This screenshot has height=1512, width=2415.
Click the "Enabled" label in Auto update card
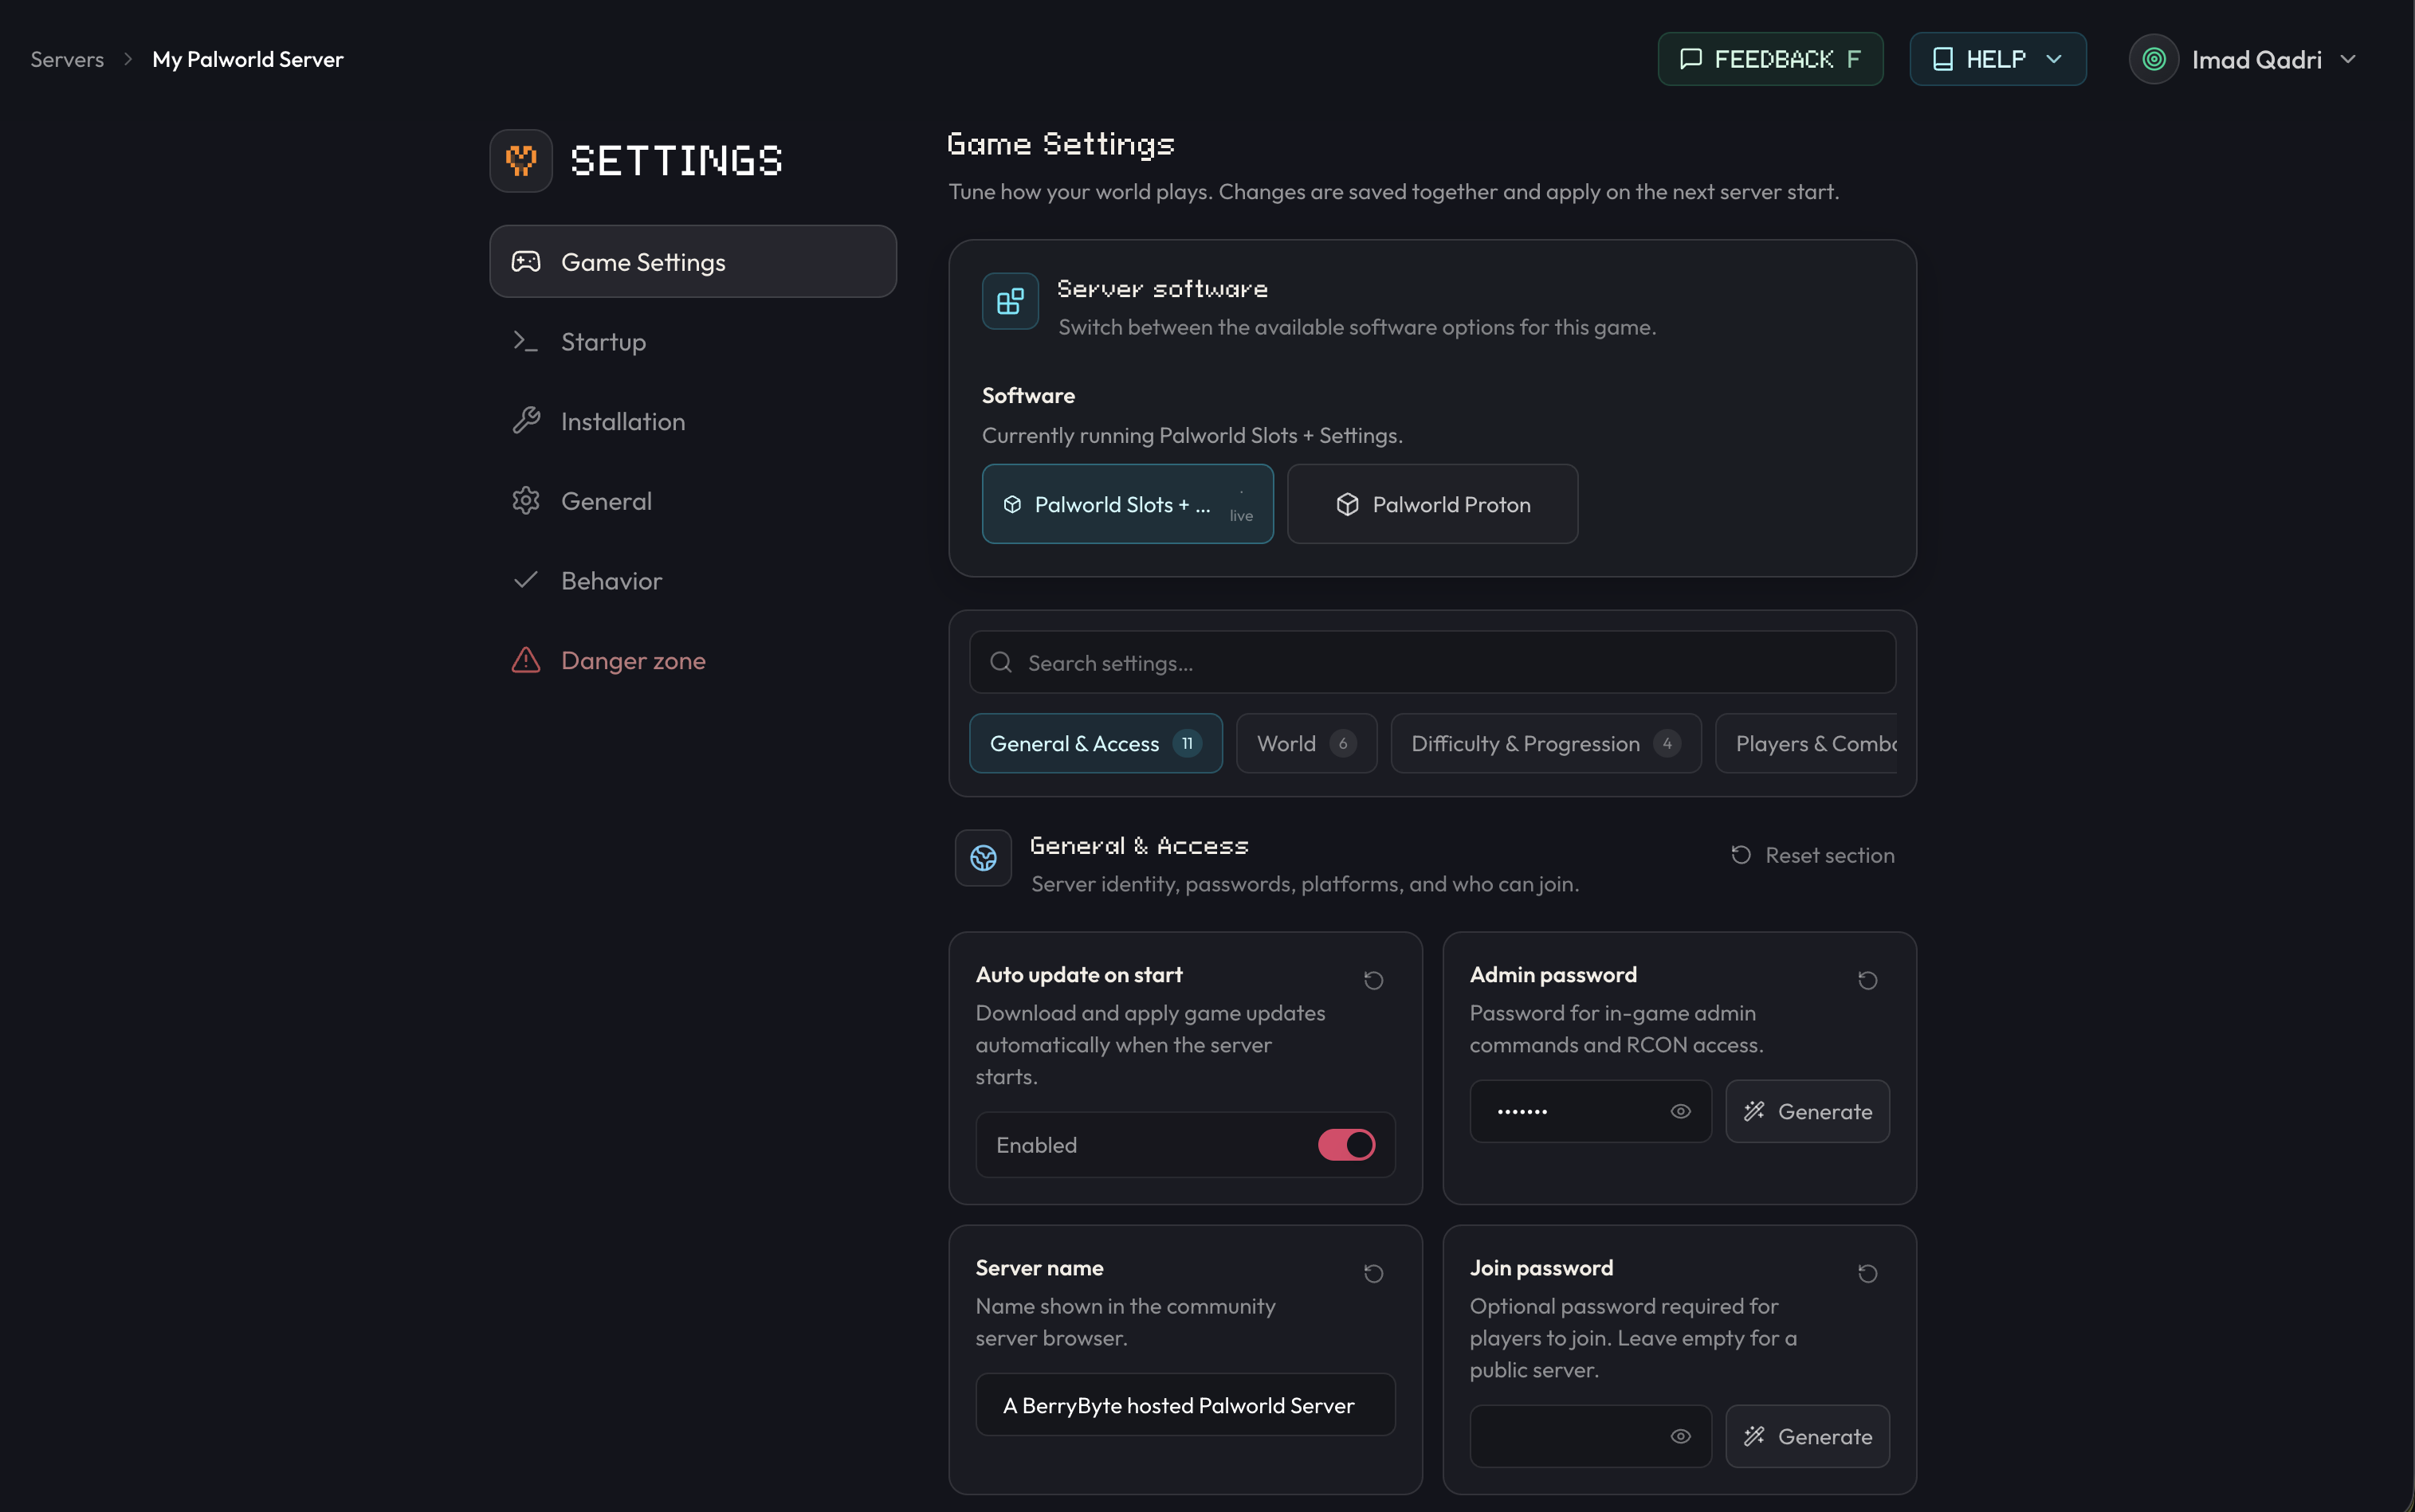[1036, 1145]
